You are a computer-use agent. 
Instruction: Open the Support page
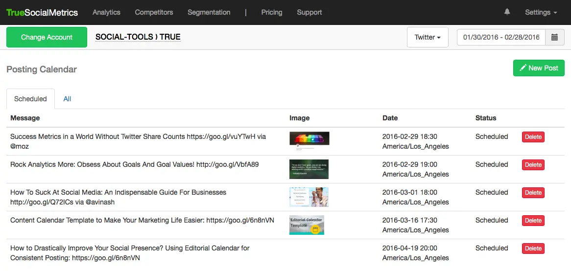[x=309, y=12]
